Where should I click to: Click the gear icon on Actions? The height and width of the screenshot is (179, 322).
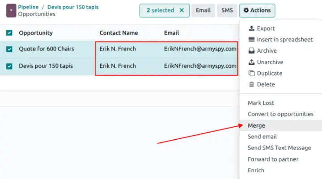point(246,10)
